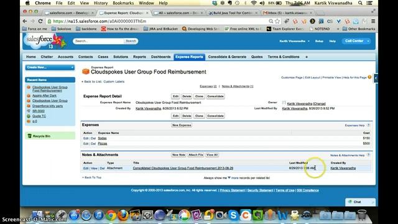This screenshot has height=224, width=398.
Task: Click the browser address bar
Action: [157, 21]
